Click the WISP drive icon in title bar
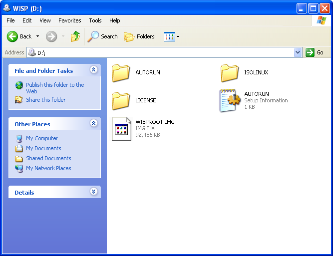 [7, 8]
